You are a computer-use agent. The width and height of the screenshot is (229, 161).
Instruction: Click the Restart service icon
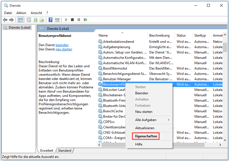85,19
